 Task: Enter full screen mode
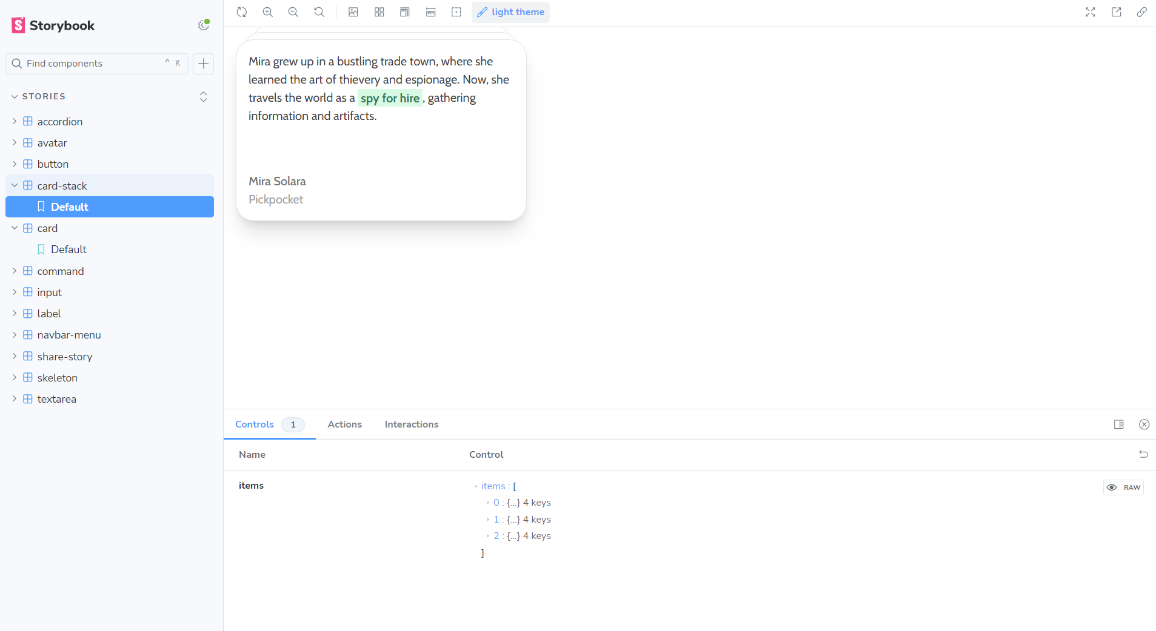point(1090,12)
